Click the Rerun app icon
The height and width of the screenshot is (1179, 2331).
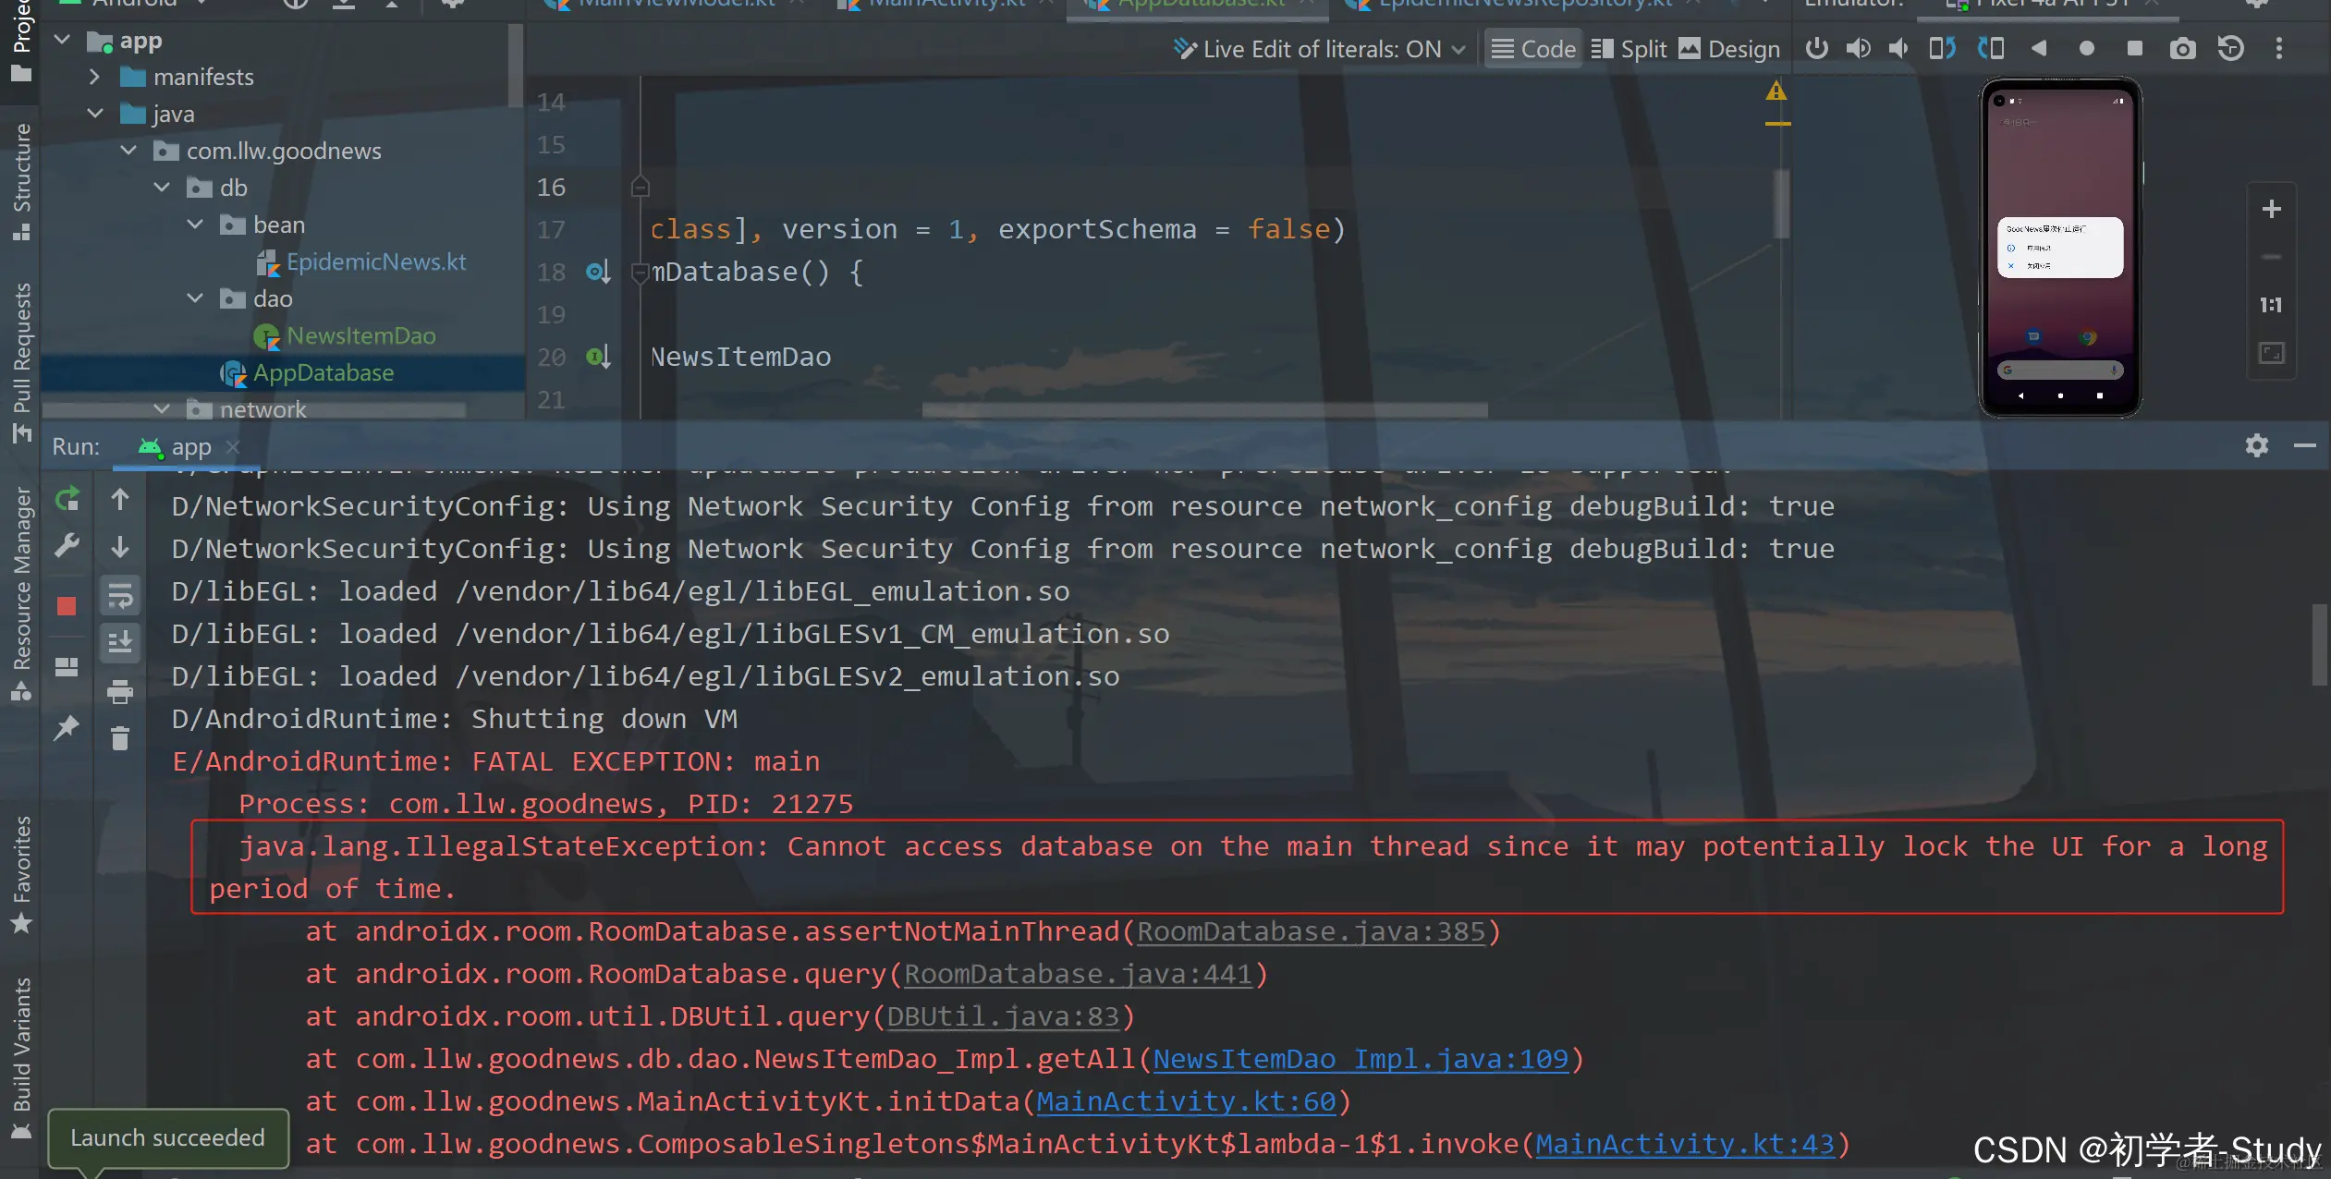[67, 500]
